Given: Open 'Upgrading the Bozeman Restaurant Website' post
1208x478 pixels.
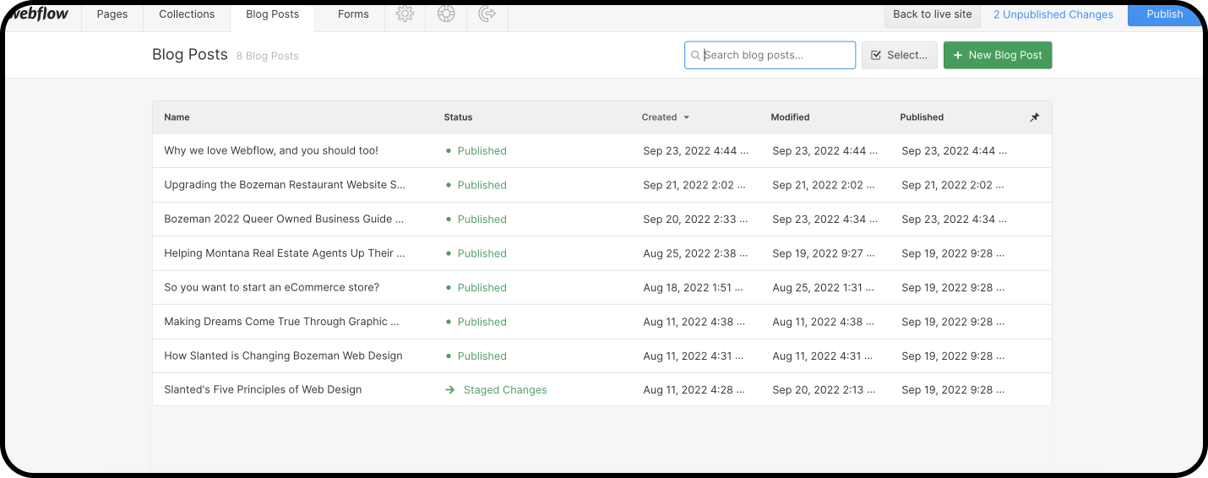Looking at the screenshot, I should point(286,185).
